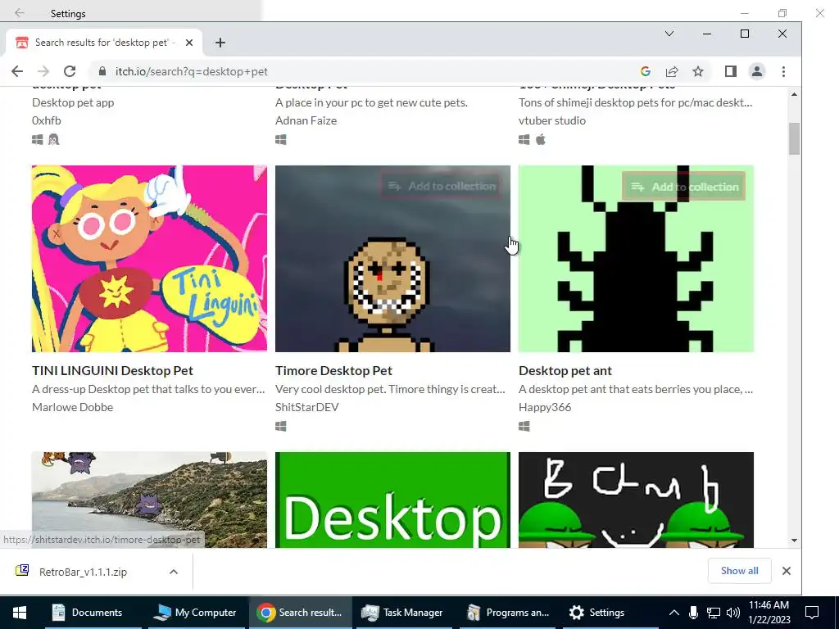
Task: Open the 'Timore Desktop Pet' title link
Action: coord(334,371)
